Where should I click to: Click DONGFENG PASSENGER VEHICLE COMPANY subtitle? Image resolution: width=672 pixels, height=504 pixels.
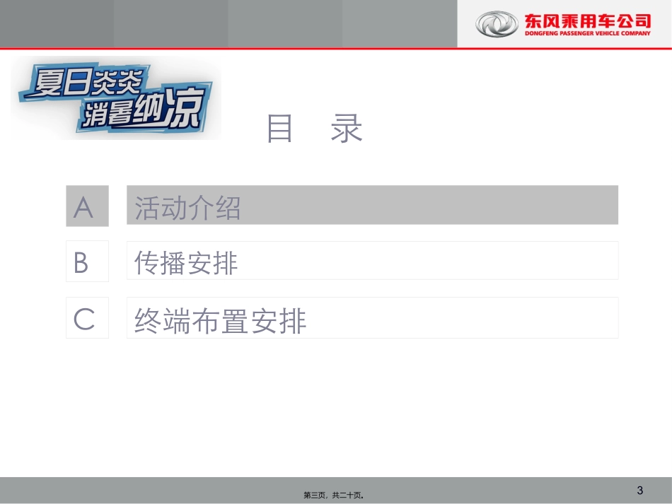[588, 33]
